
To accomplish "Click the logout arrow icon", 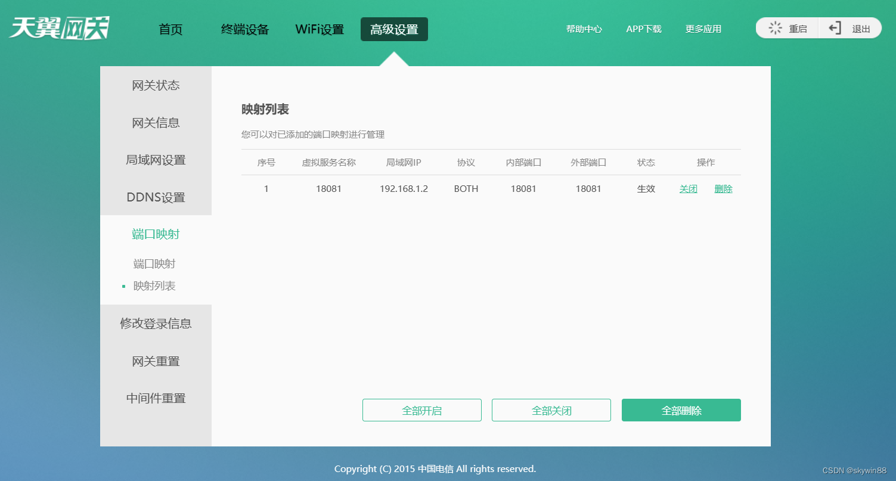I will 835,28.
